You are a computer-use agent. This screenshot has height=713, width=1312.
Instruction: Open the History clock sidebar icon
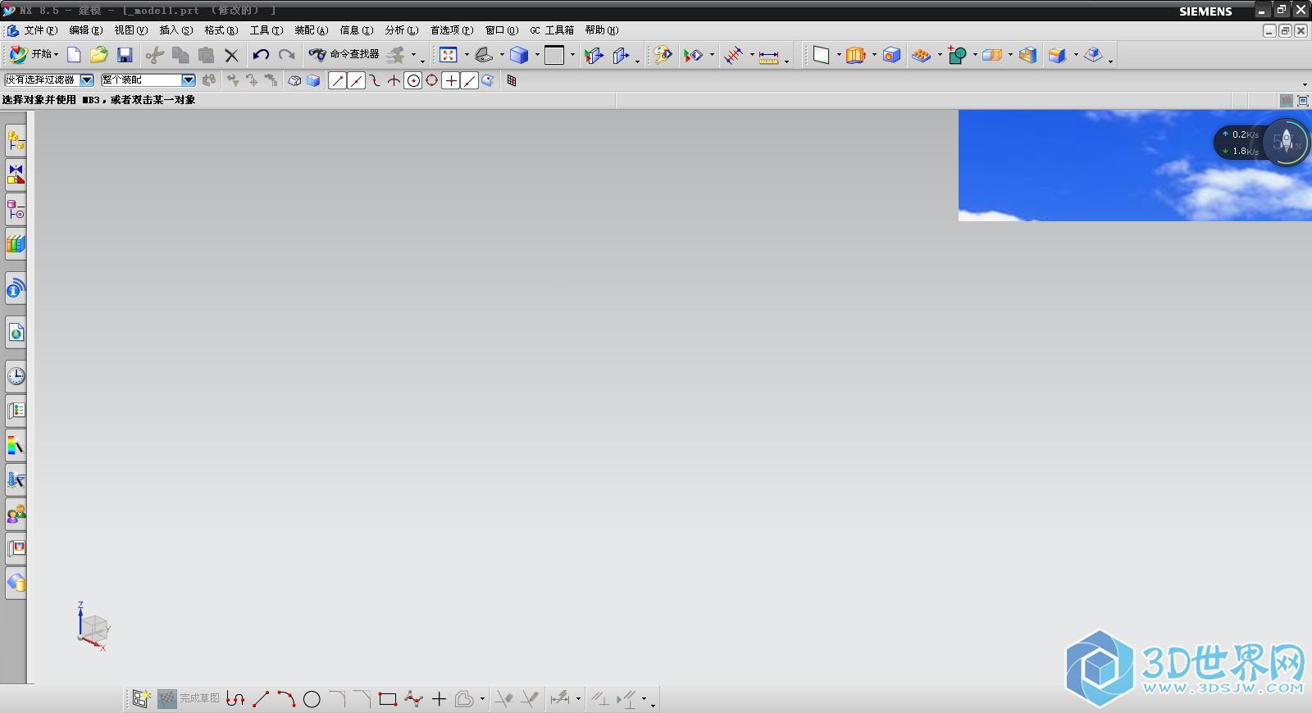16,376
